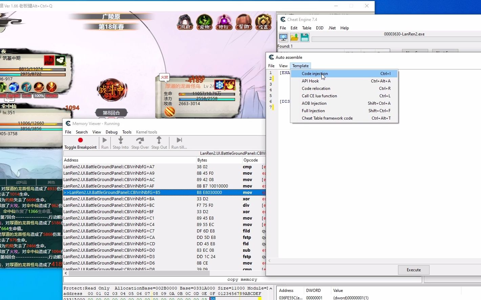The width and height of the screenshot is (481, 300).
Task: Open Memory Viewer Debug menu
Action: point(111,132)
